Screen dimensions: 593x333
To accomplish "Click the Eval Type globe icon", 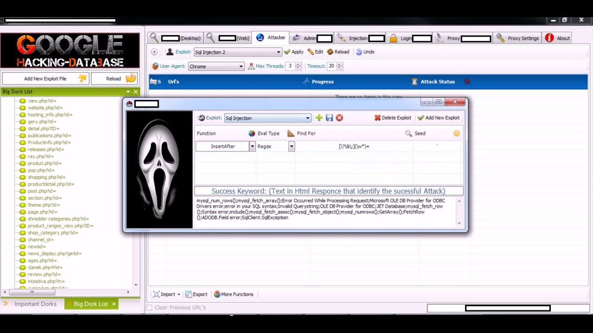I will point(252,133).
